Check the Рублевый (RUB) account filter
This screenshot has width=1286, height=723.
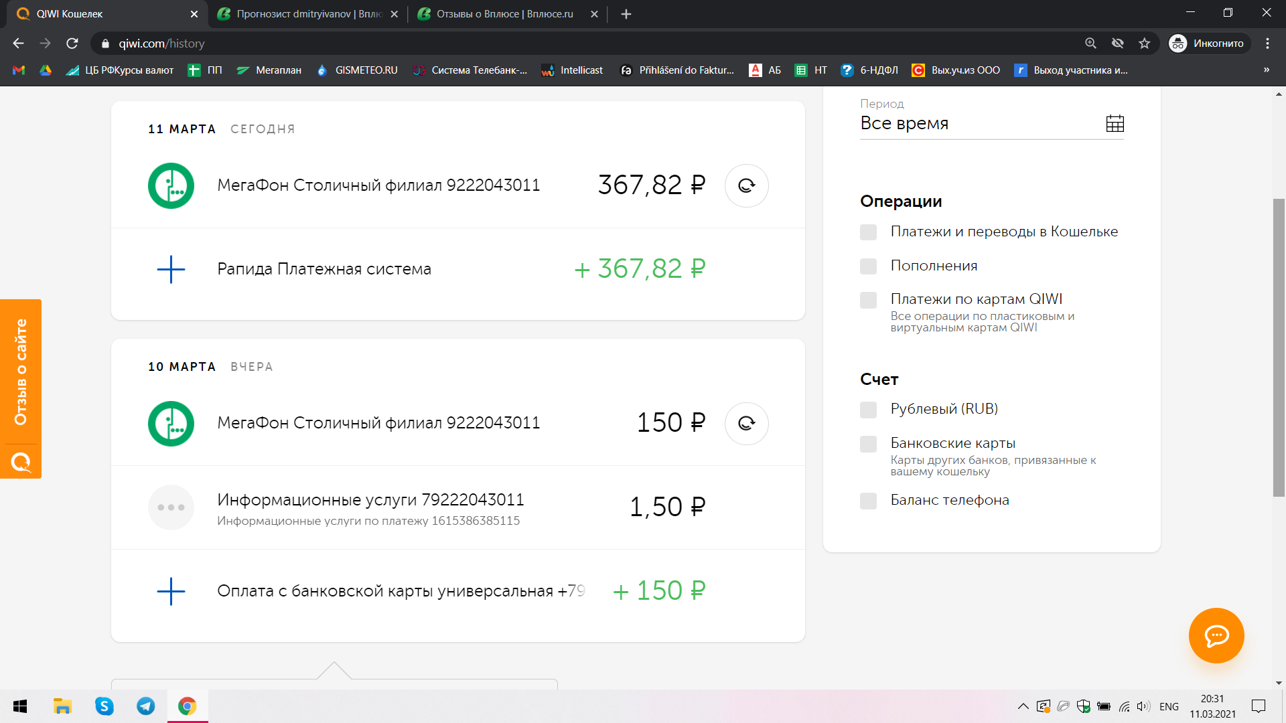click(868, 410)
